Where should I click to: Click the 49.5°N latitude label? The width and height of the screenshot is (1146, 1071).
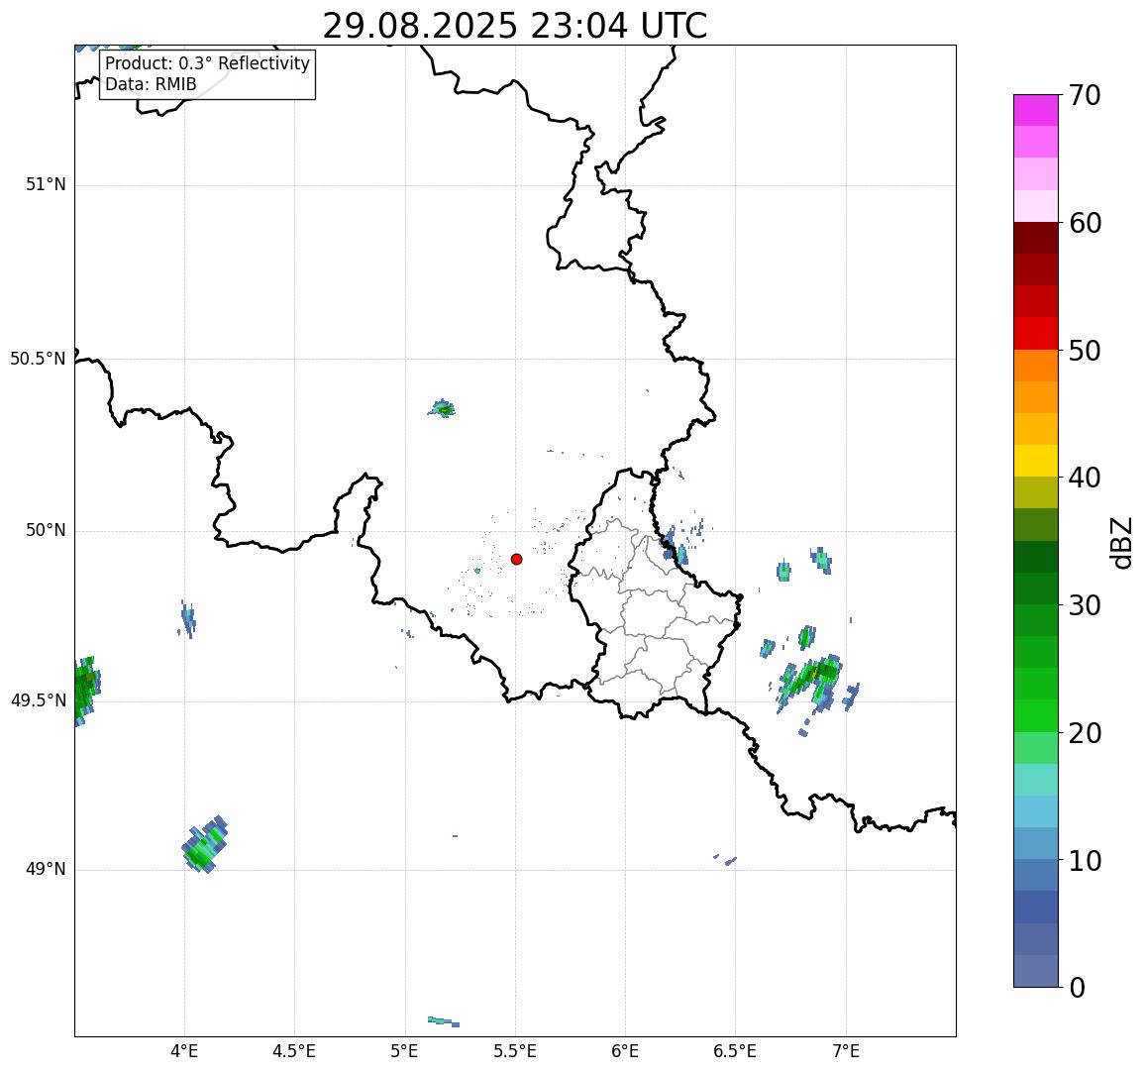38,701
